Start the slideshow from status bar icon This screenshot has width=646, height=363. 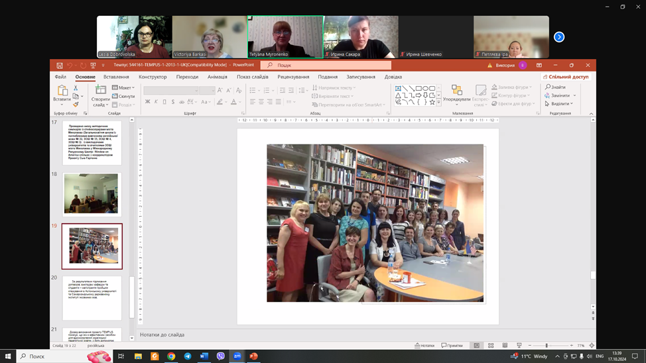point(519,346)
